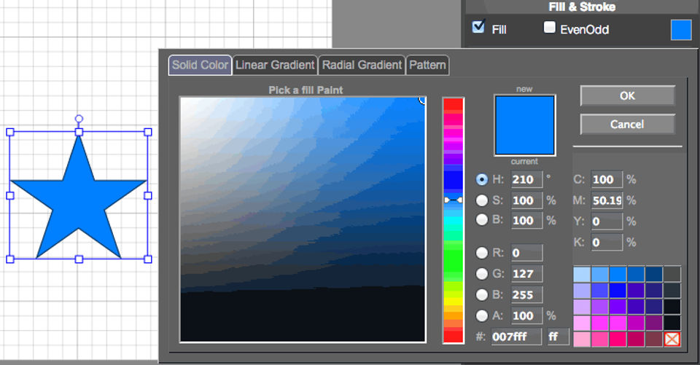
Task: Click the H field showing 210
Action: pyautogui.click(x=526, y=179)
